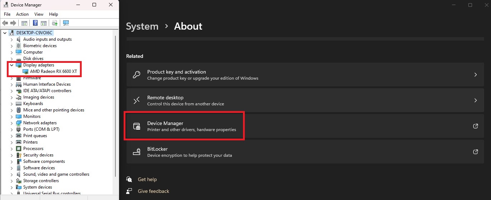Click the Forward arrow in Device Manager toolbar
The height and width of the screenshot is (200, 491).
(x=13, y=23)
